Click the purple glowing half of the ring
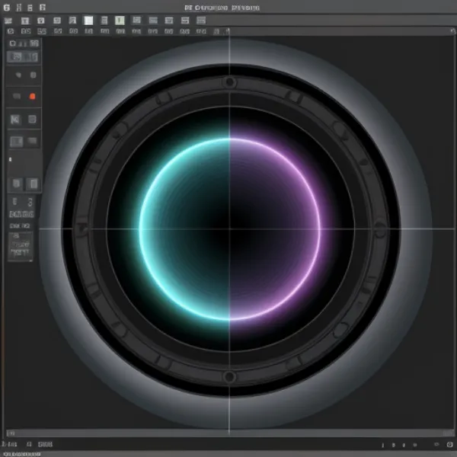 275,229
